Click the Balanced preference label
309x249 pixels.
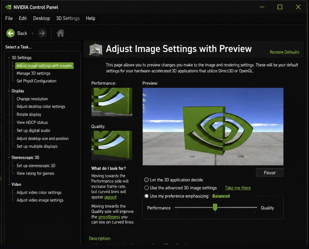point(221,196)
